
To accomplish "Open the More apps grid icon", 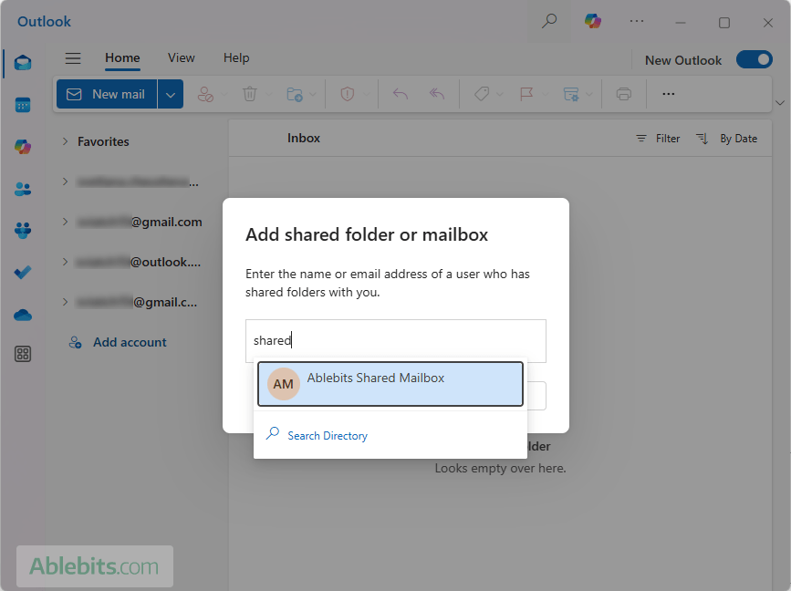I will point(23,354).
